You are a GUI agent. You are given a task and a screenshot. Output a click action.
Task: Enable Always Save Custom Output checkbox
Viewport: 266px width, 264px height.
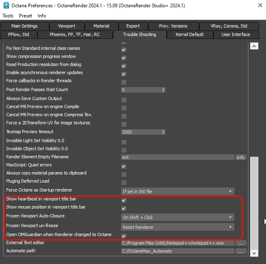124,100
